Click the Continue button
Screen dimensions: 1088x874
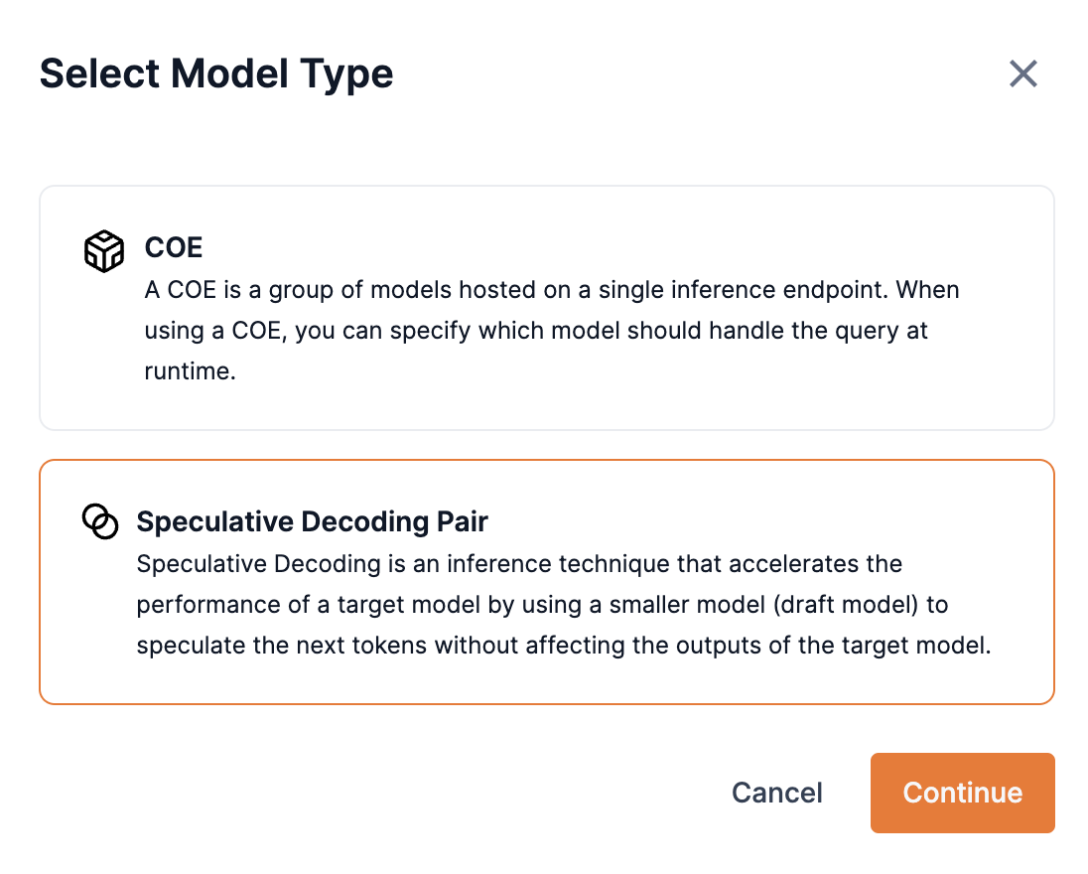(x=961, y=793)
